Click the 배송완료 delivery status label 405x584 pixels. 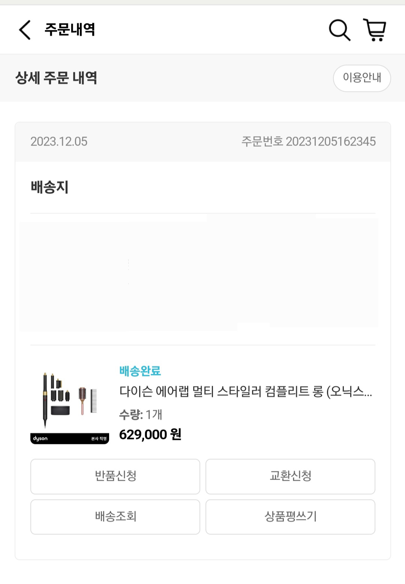pos(140,371)
